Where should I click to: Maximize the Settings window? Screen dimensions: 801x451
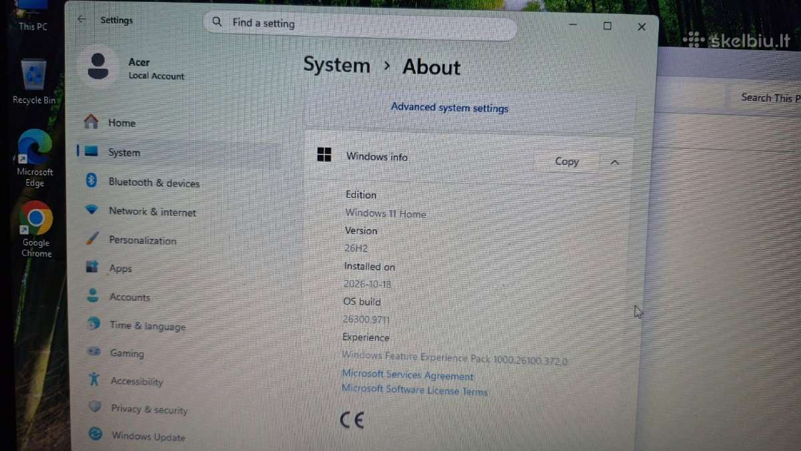click(607, 26)
